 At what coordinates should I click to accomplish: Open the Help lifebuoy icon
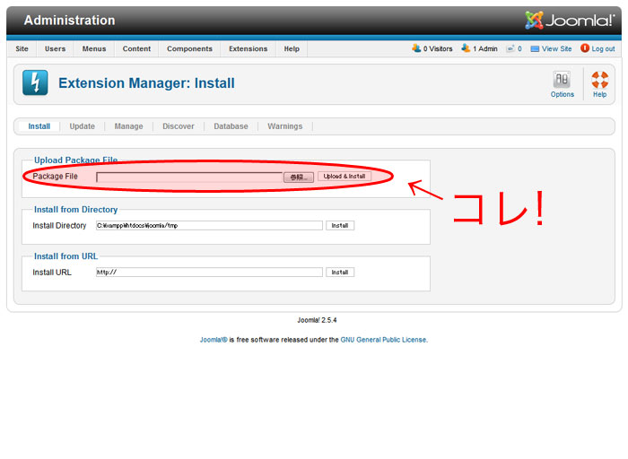pos(599,81)
